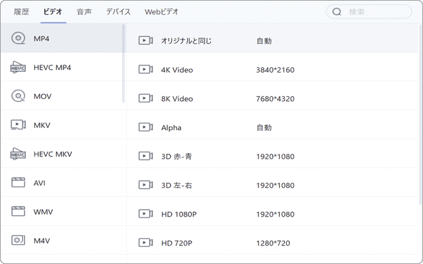
Task: Open the デバイス tab
Action: (x=118, y=12)
